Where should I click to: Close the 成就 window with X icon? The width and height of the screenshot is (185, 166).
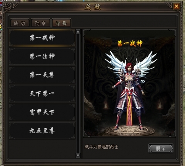pyautogui.click(x=176, y=6)
